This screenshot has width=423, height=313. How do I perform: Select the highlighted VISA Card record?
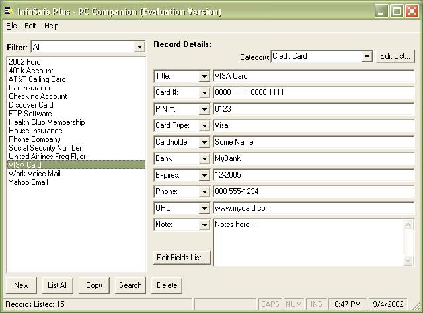pyautogui.click(x=76, y=165)
